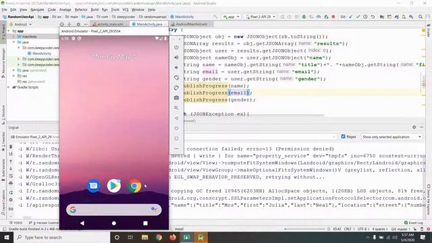Open Build Variants side tab
432x243 pixels.
3,169
